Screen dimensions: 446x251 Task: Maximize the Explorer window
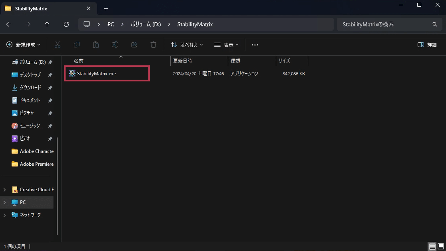pos(419,5)
